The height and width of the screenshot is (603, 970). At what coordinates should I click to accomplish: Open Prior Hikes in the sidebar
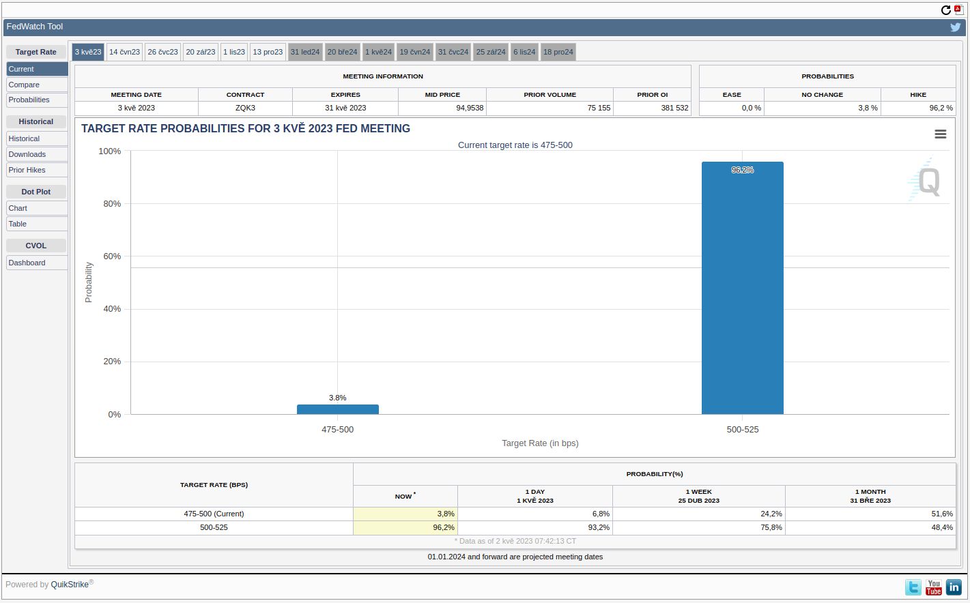37,170
